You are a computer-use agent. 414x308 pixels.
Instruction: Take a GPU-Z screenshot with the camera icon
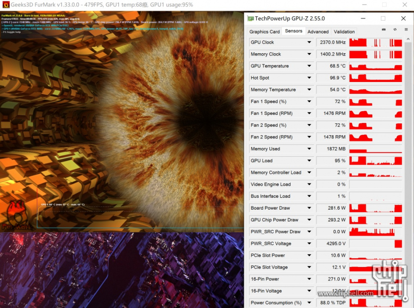[x=384, y=30]
